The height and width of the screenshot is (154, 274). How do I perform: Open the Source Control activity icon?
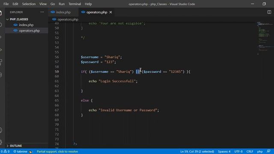1,37
